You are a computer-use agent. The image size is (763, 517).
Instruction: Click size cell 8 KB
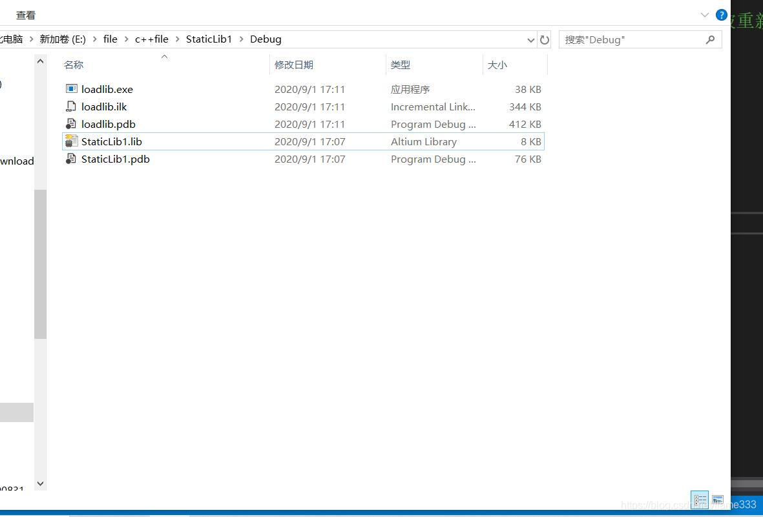coord(531,142)
